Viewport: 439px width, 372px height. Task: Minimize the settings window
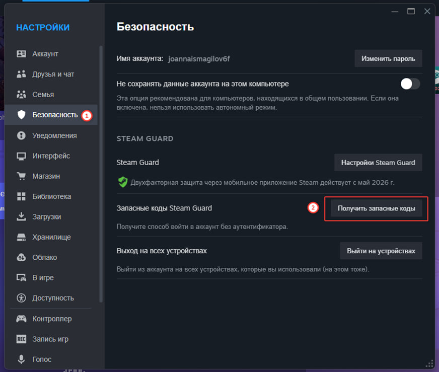[395, 12]
